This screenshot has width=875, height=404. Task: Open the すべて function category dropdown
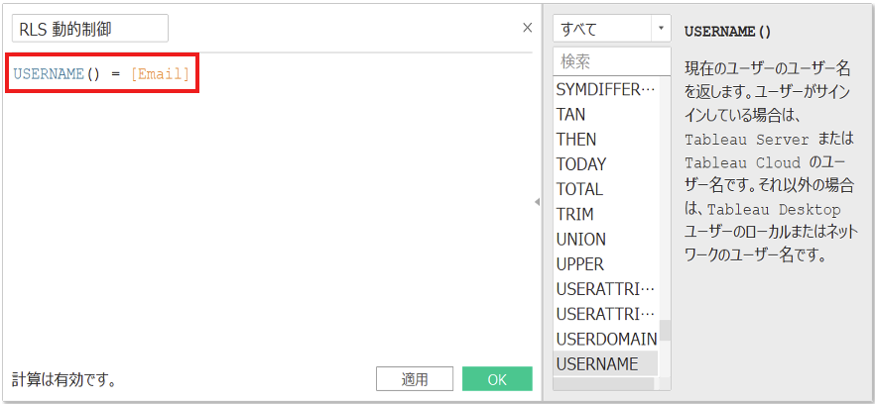(612, 28)
